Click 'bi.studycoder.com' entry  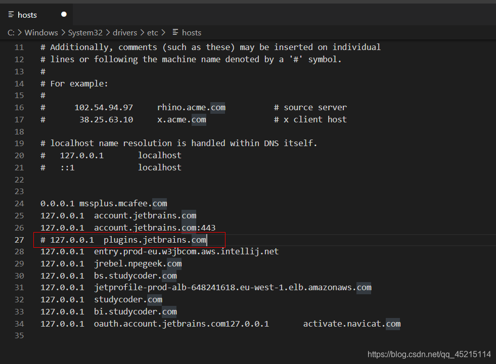(x=136, y=312)
